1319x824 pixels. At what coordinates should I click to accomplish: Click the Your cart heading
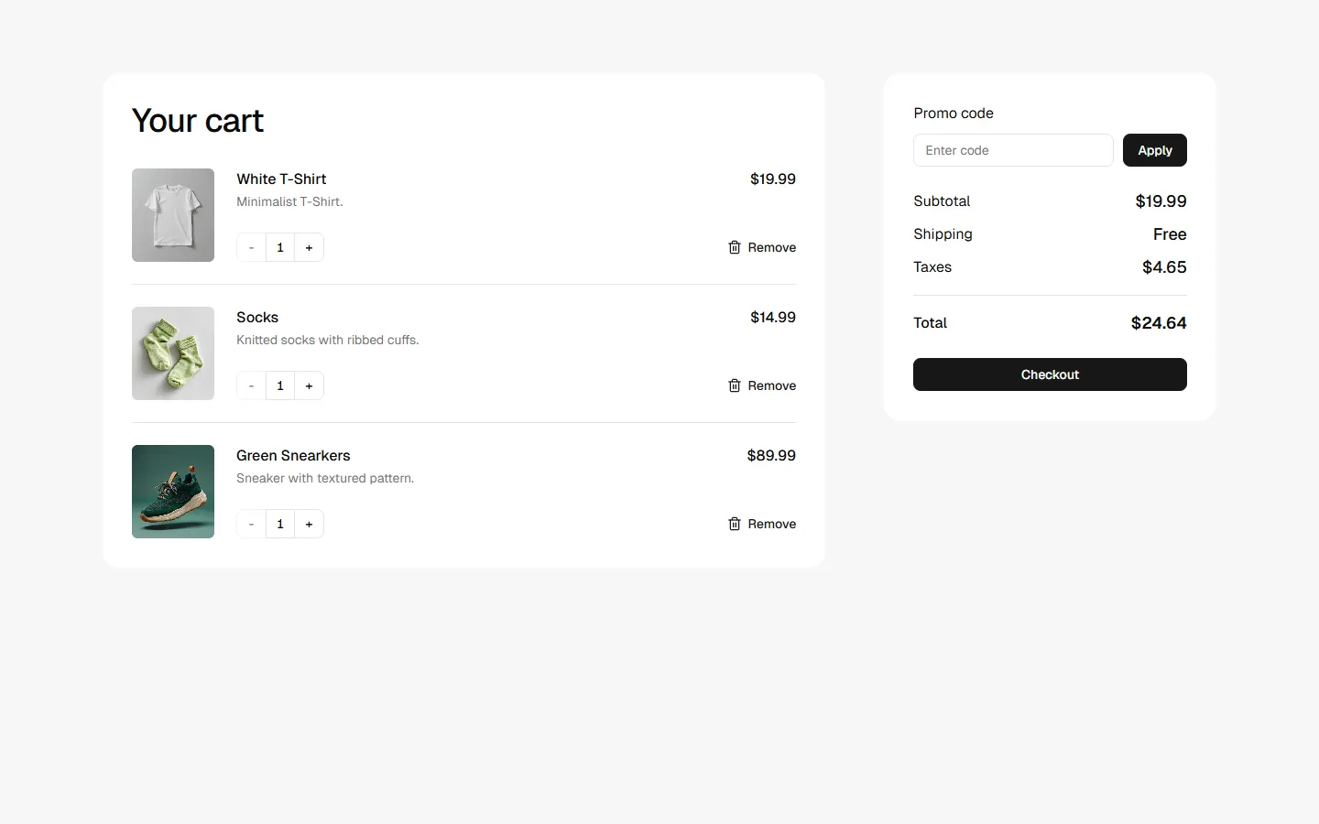(x=197, y=120)
